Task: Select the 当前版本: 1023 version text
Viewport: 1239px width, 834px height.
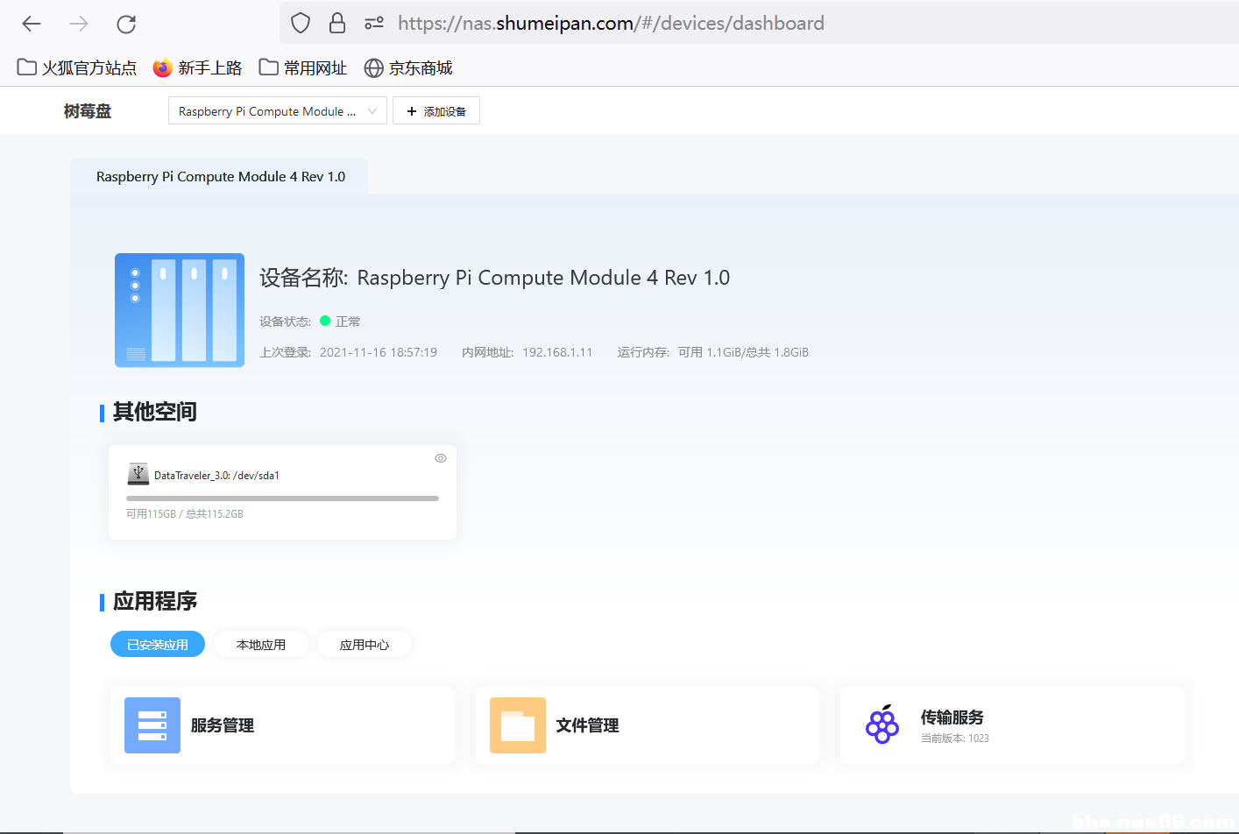Action: coord(955,739)
